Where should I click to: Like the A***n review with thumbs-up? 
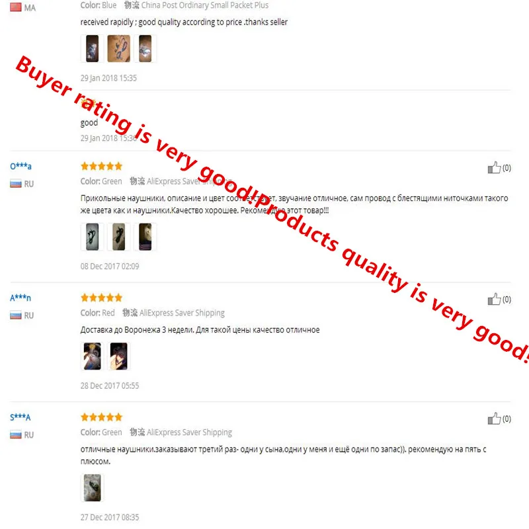[x=494, y=299]
